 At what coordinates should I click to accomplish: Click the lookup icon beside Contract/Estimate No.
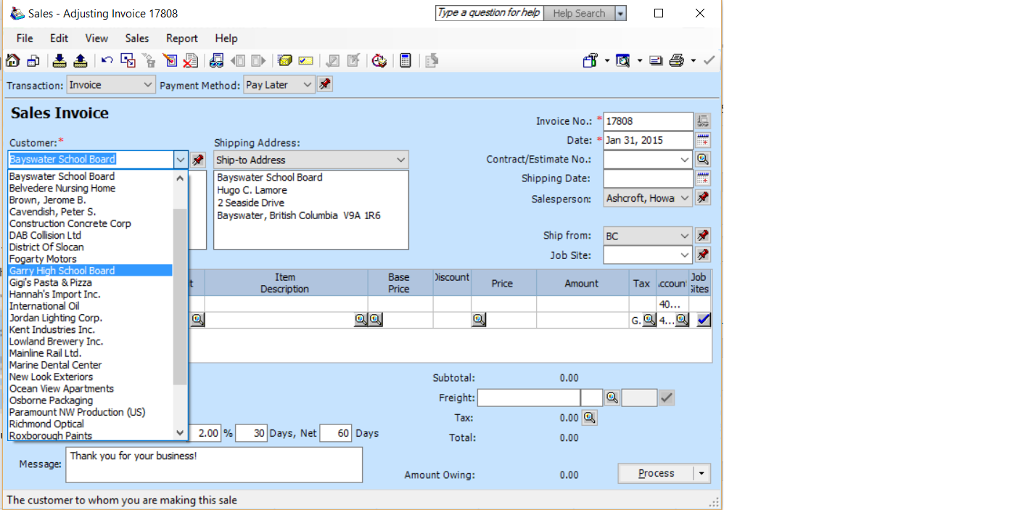pos(702,159)
